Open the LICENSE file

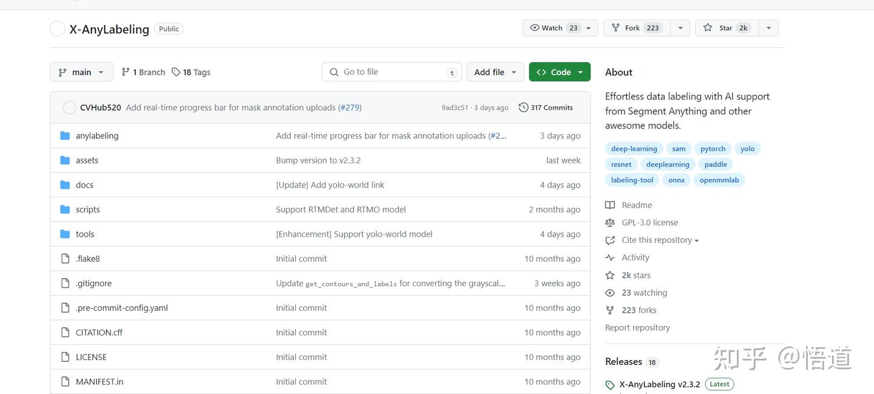(x=91, y=358)
